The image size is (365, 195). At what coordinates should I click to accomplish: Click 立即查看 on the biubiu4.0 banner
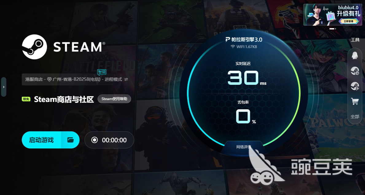pyautogui.click(x=347, y=21)
